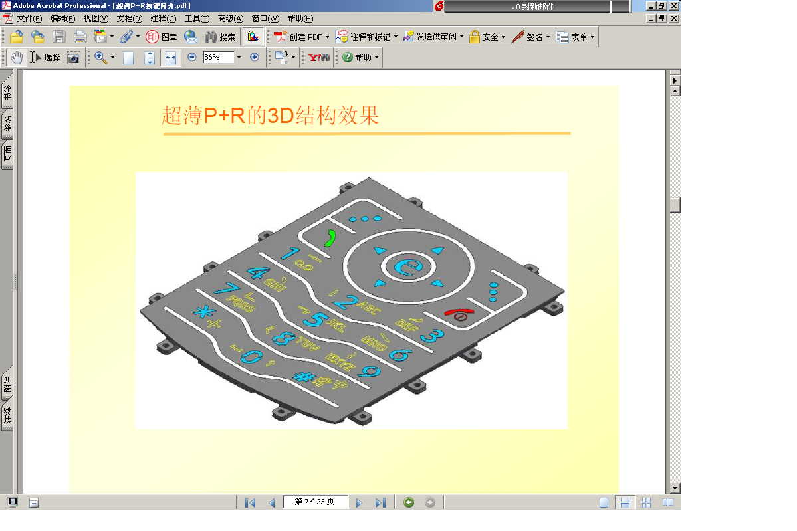Go to next page arrow
The width and height of the screenshot is (797, 531).
tap(359, 502)
